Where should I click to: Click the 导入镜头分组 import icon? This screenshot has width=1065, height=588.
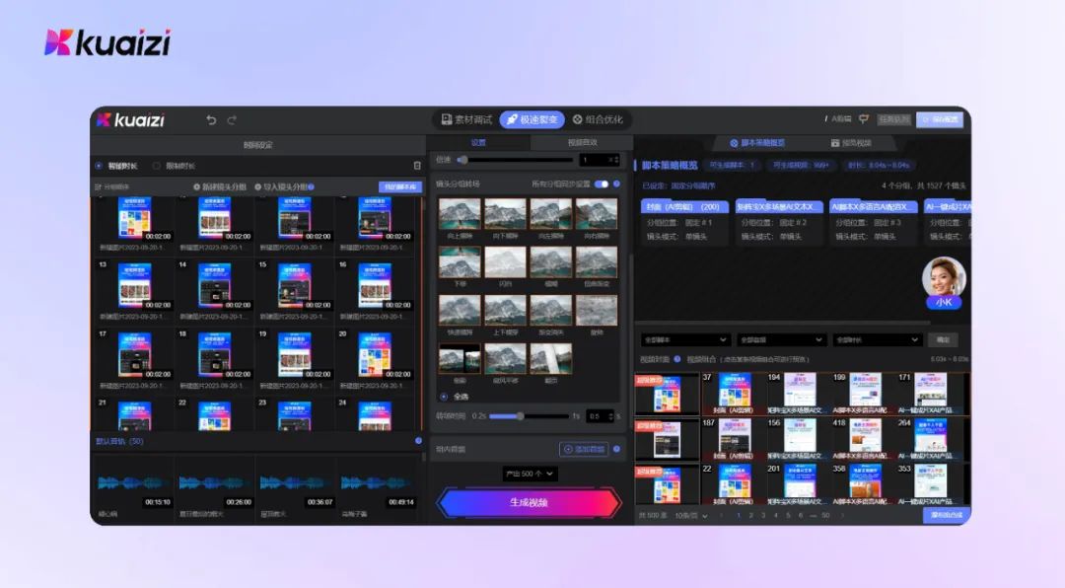(x=258, y=186)
